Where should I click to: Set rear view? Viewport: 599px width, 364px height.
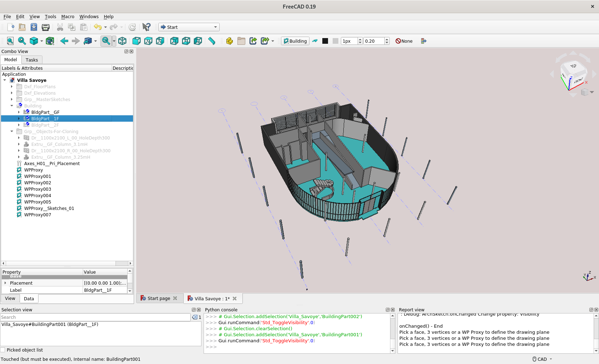174,41
